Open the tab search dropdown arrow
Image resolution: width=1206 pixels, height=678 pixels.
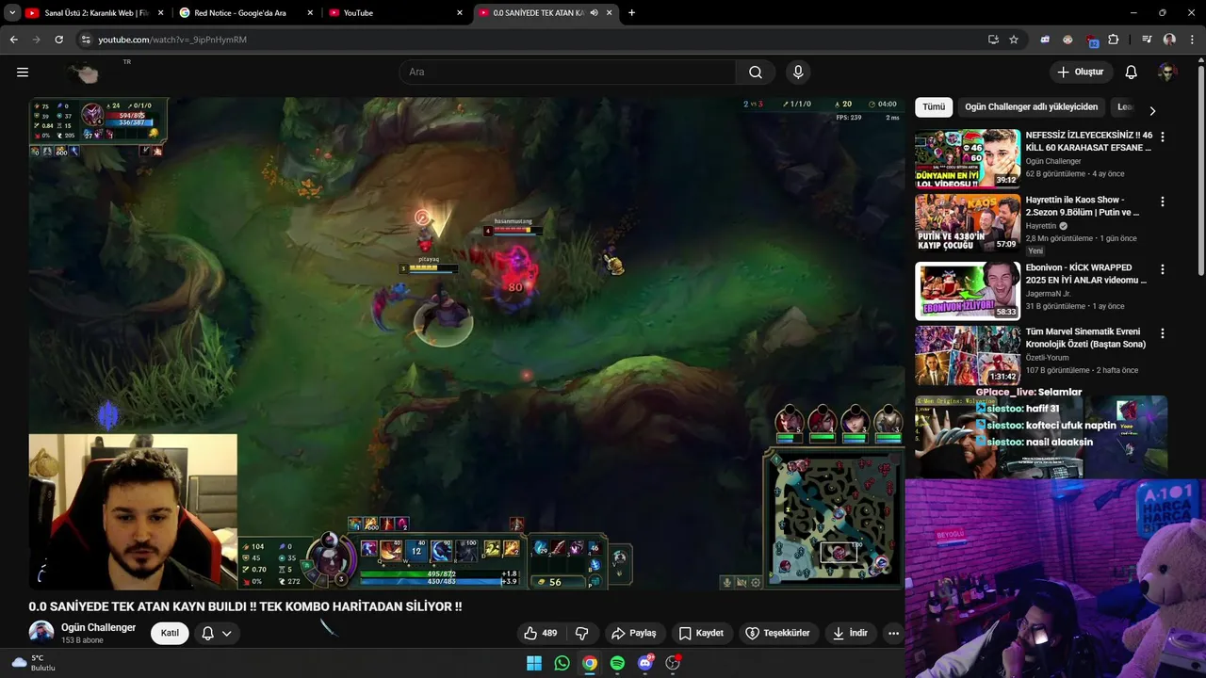click(x=12, y=13)
